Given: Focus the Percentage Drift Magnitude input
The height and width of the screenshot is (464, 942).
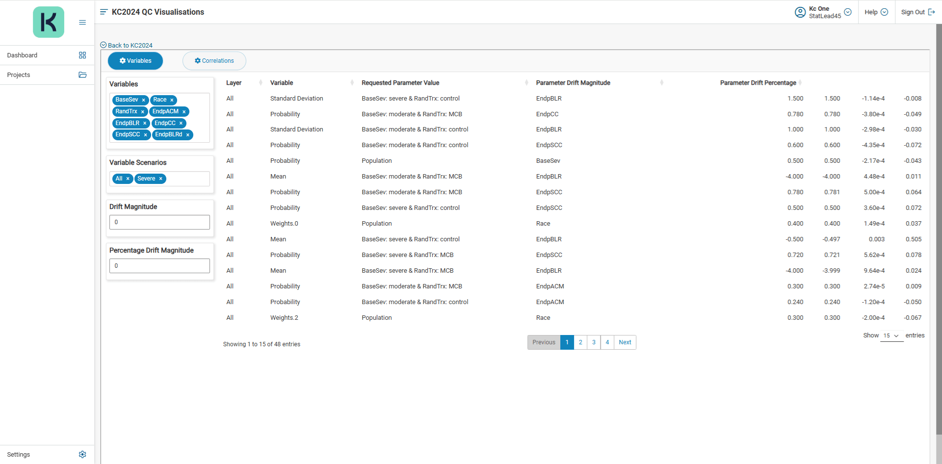Looking at the screenshot, I should tap(159, 266).
